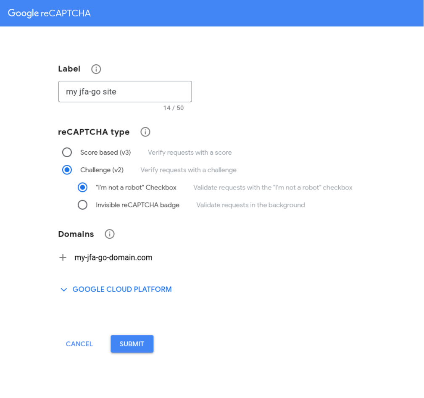Click the "Verify requests with a score" description
Image resolution: width=424 pixels, height=398 pixels.
190,153
